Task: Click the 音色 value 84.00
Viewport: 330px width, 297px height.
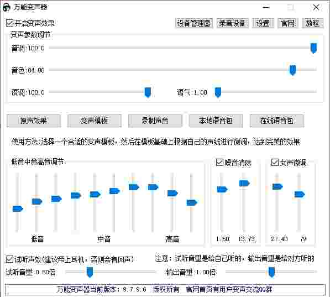Action: click(x=36, y=70)
